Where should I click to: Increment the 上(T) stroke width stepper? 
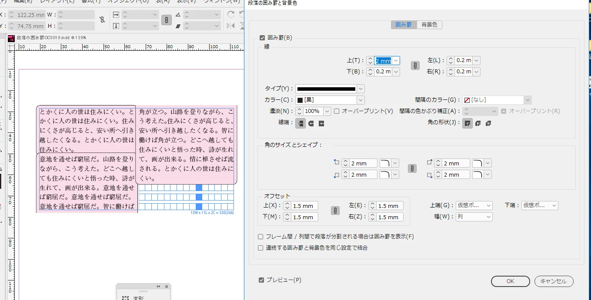point(370,59)
